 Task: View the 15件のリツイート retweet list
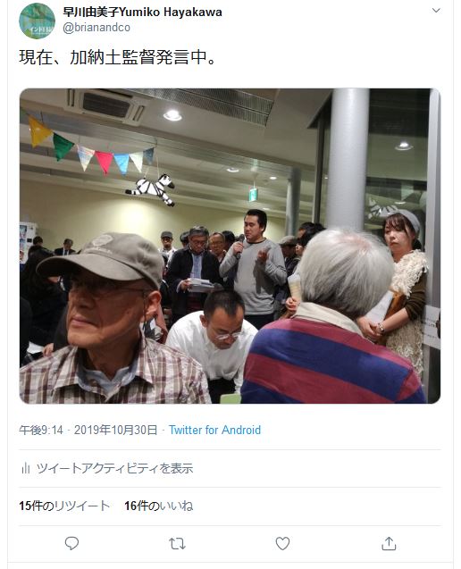click(x=64, y=506)
